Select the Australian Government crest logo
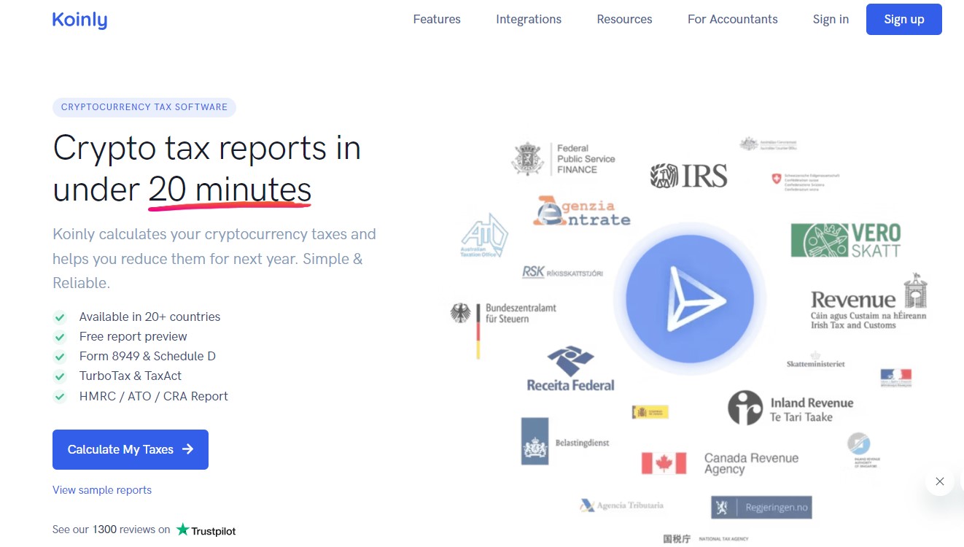Image resolution: width=964 pixels, height=547 pixels. (769, 144)
